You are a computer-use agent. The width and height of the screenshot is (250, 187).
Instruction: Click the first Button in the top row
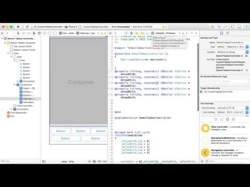tap(61, 131)
